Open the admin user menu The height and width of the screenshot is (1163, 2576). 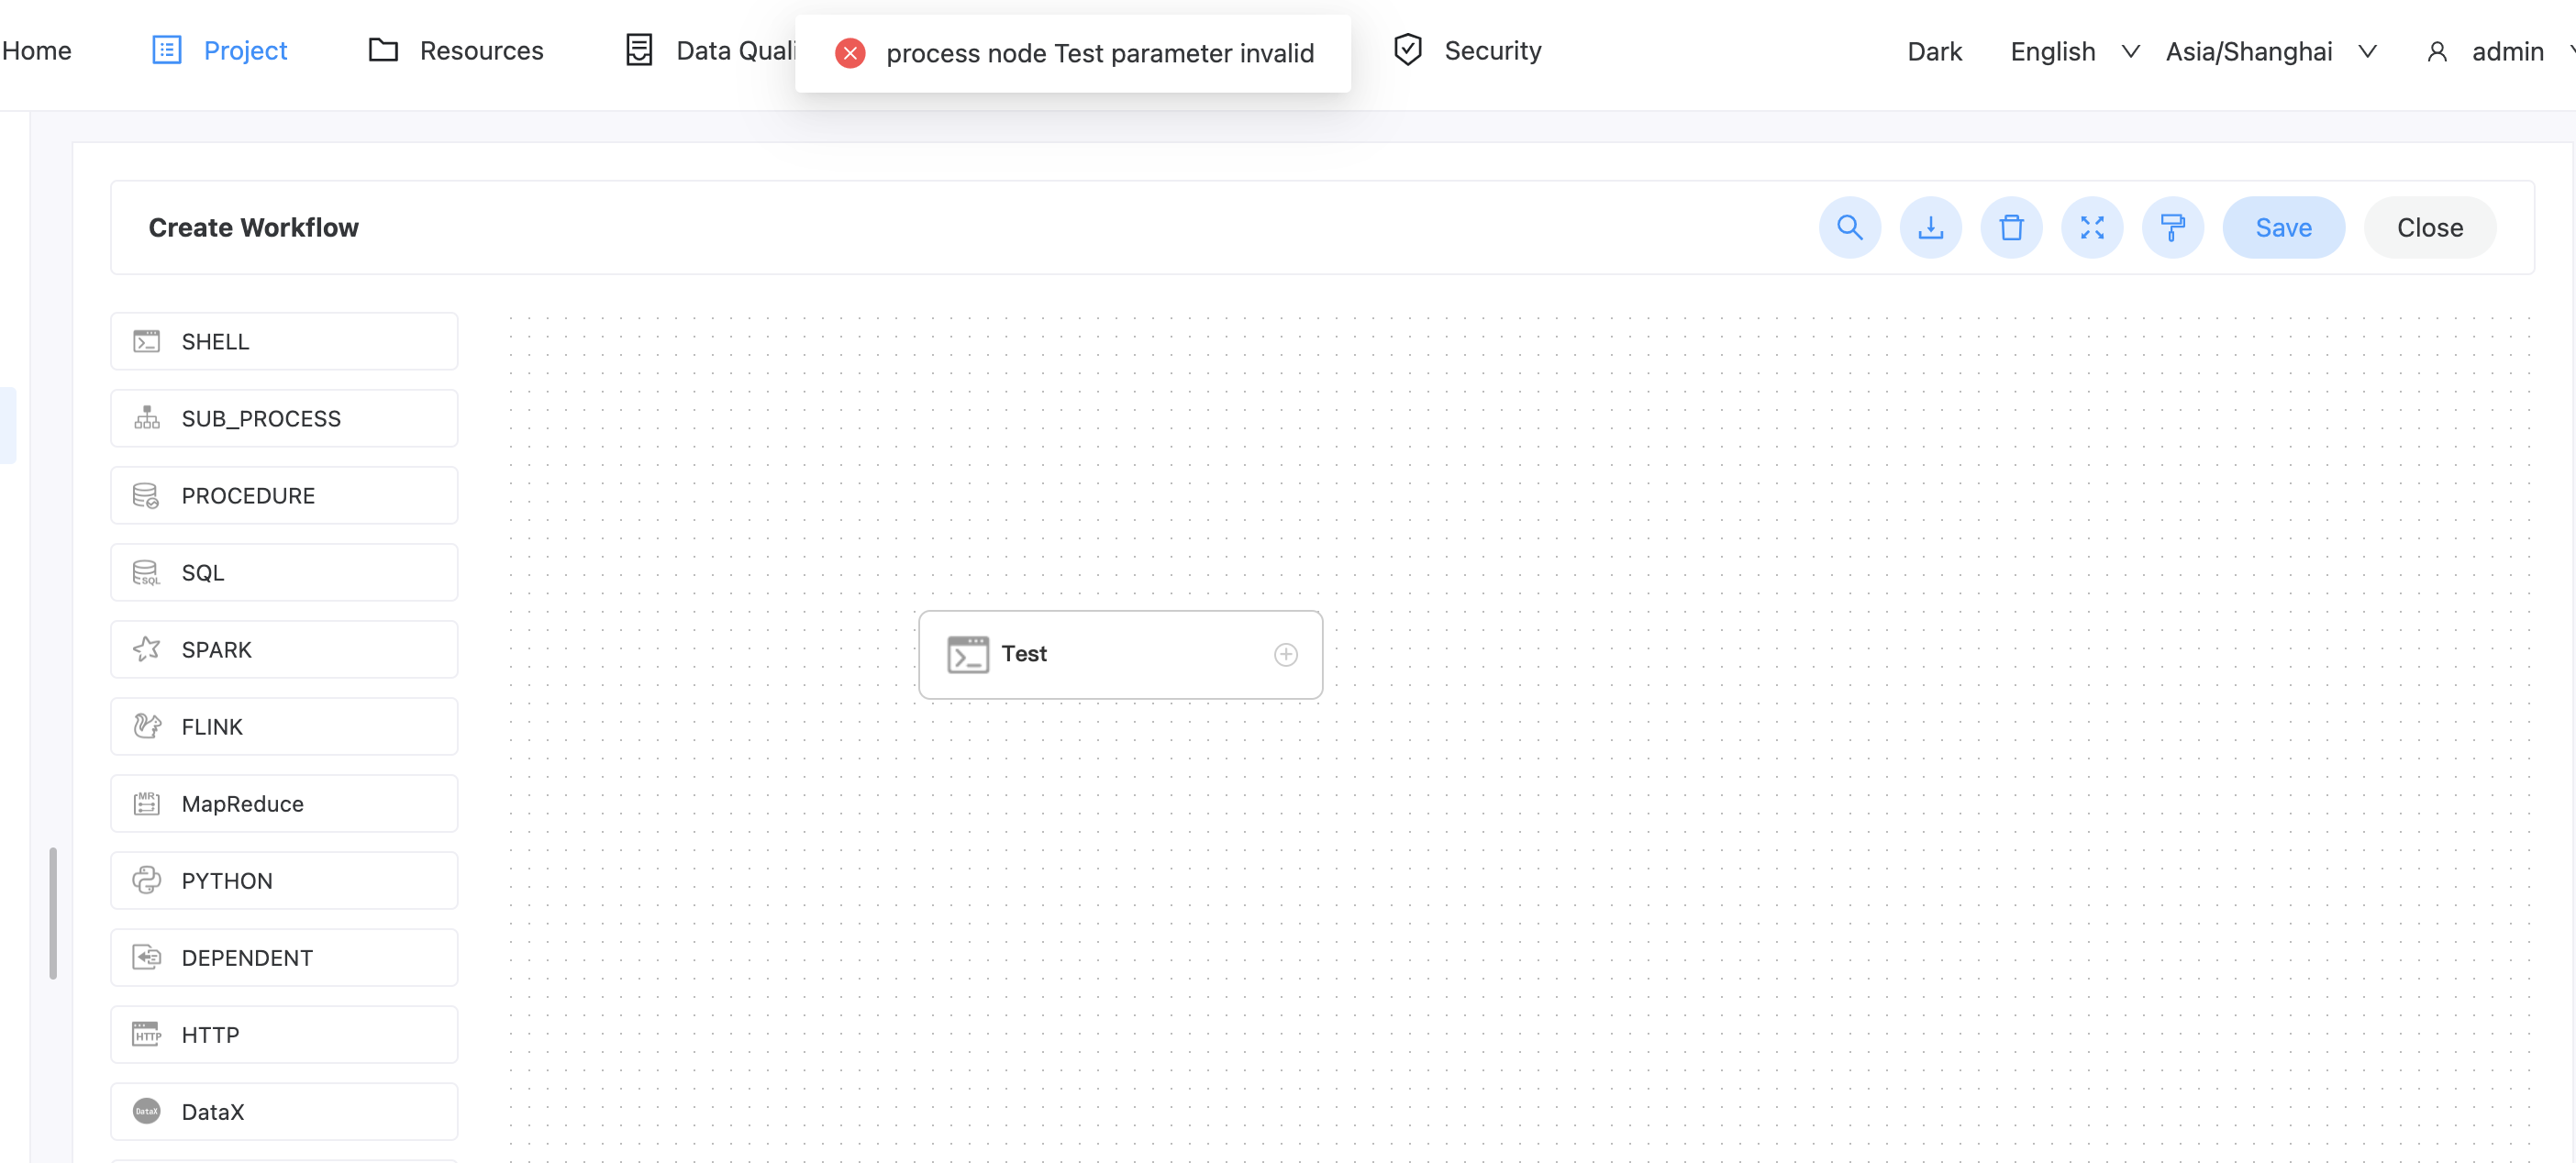coord(2490,51)
